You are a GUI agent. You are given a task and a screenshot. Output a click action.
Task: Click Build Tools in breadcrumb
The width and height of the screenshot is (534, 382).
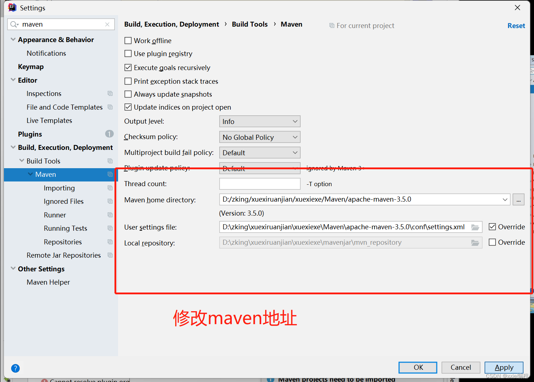tap(250, 24)
